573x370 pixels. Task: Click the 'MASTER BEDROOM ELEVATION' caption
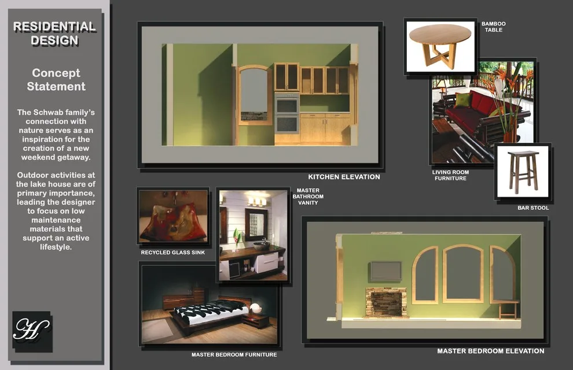[490, 351]
